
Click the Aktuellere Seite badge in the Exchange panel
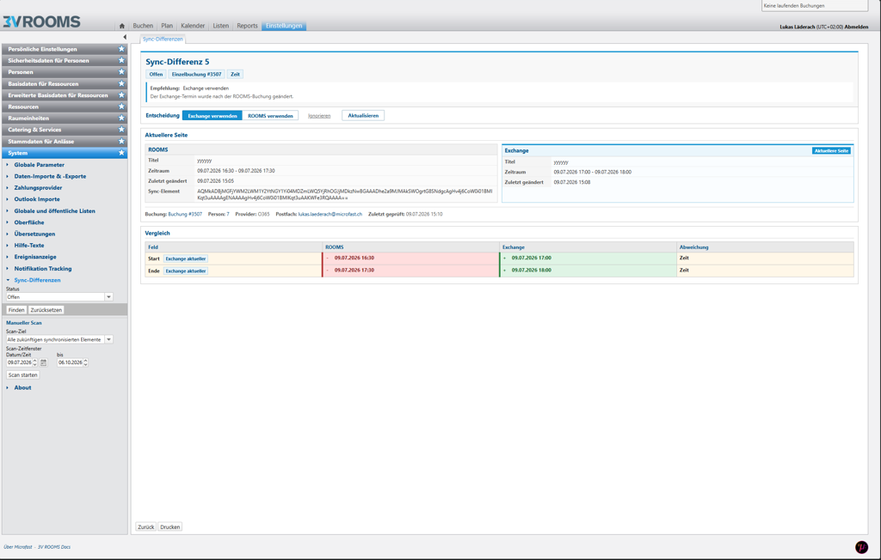click(x=832, y=151)
